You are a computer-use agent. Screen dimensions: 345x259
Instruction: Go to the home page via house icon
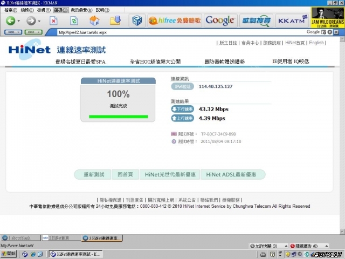point(94,21)
